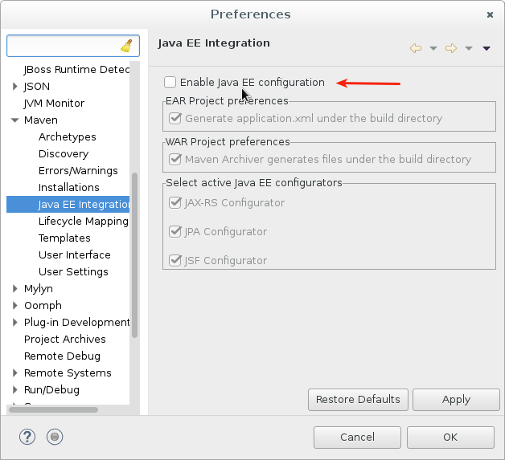The image size is (505, 460).
Task: Select User Settings under Maven
Action: coord(73,271)
